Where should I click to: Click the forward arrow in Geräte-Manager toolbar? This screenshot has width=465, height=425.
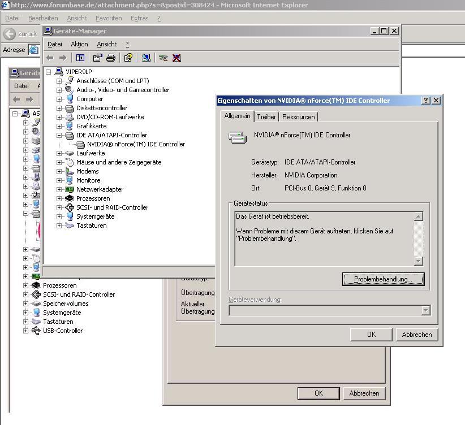63,58
